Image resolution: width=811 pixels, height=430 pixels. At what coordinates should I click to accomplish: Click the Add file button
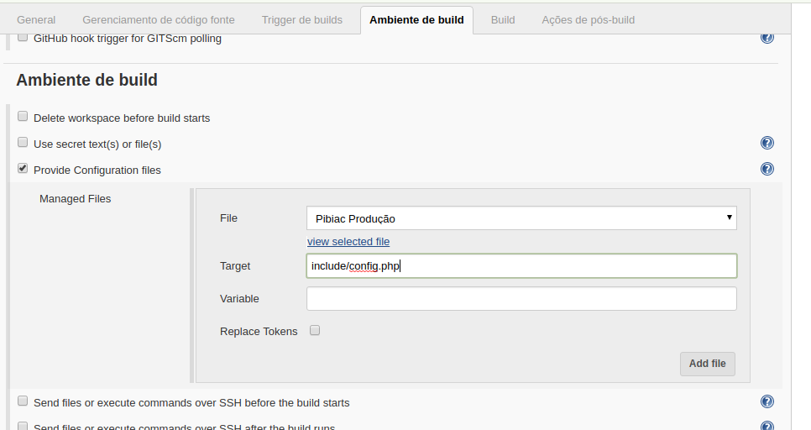[x=707, y=364]
